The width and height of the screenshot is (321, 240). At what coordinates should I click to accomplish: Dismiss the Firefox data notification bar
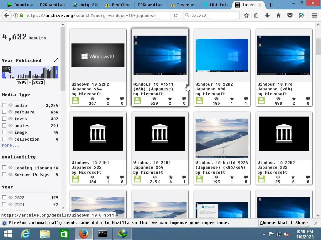pyautogui.click(x=315, y=223)
